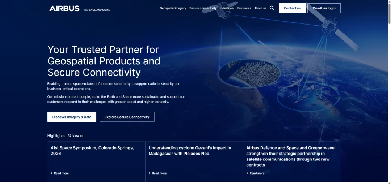Click chevron next to Greenerwave Read more
Image resolution: width=391 pixels, height=185 pixels.
(x=247, y=173)
